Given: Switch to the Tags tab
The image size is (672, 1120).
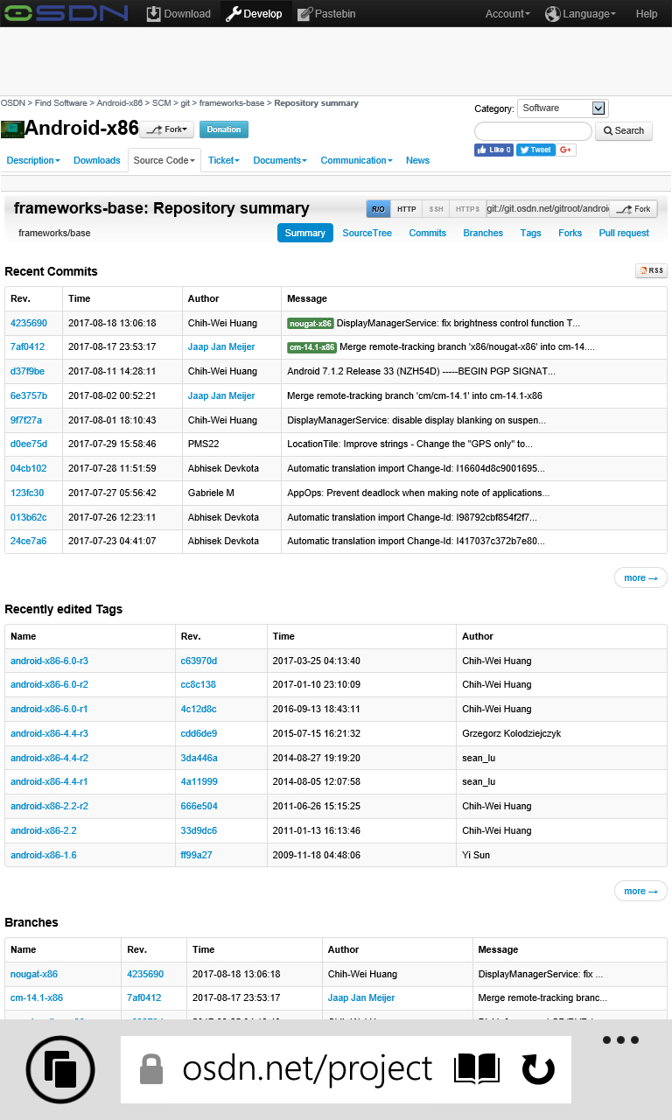Looking at the screenshot, I should [x=531, y=233].
